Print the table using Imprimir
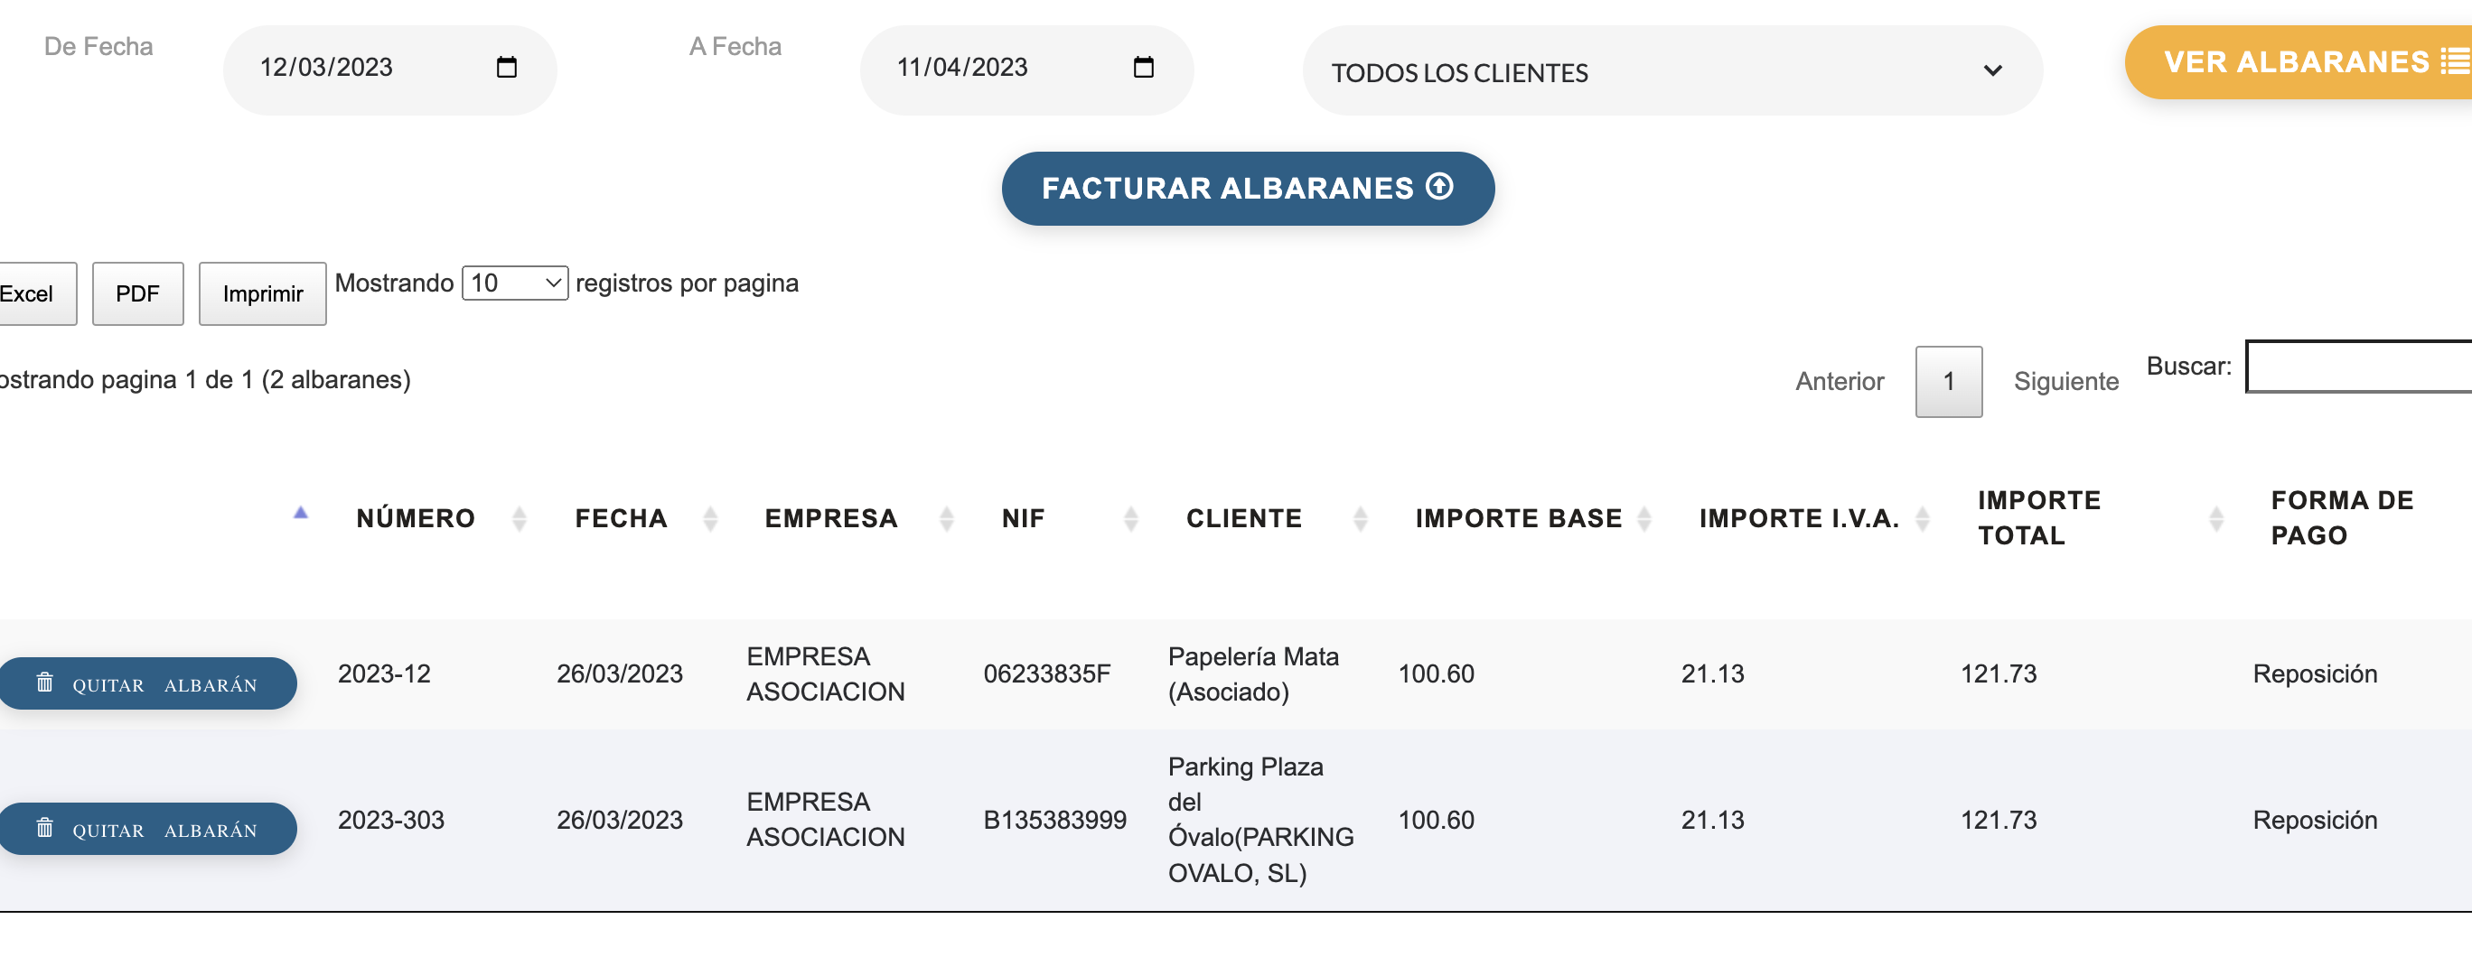The image size is (2472, 966). tap(262, 293)
